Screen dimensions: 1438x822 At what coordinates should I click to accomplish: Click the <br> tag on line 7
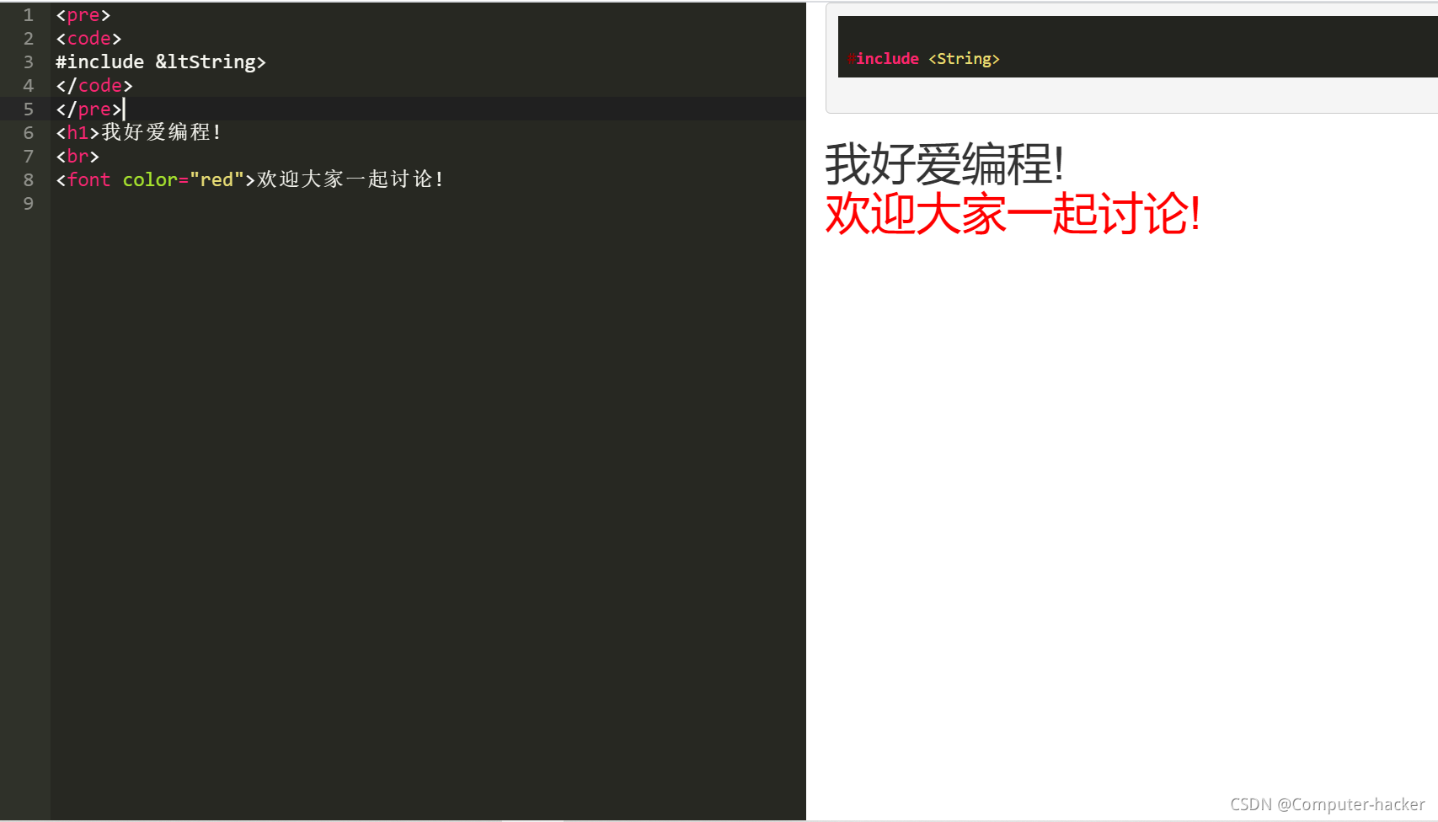coord(76,156)
